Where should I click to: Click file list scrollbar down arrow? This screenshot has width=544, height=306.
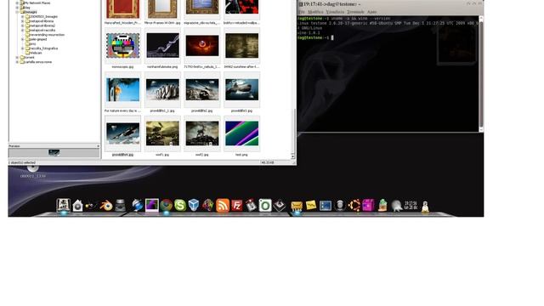click(x=293, y=156)
